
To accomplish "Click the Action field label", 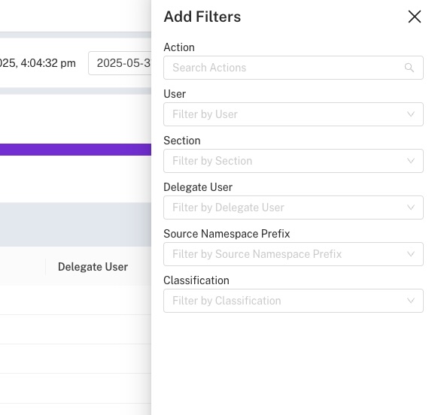I will [179, 47].
